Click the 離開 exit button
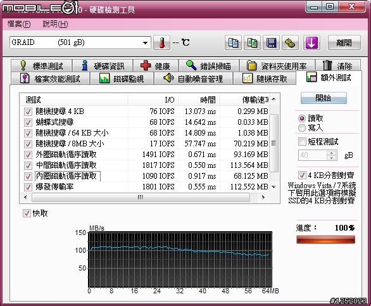This screenshot has height=306, width=371. coord(344,43)
